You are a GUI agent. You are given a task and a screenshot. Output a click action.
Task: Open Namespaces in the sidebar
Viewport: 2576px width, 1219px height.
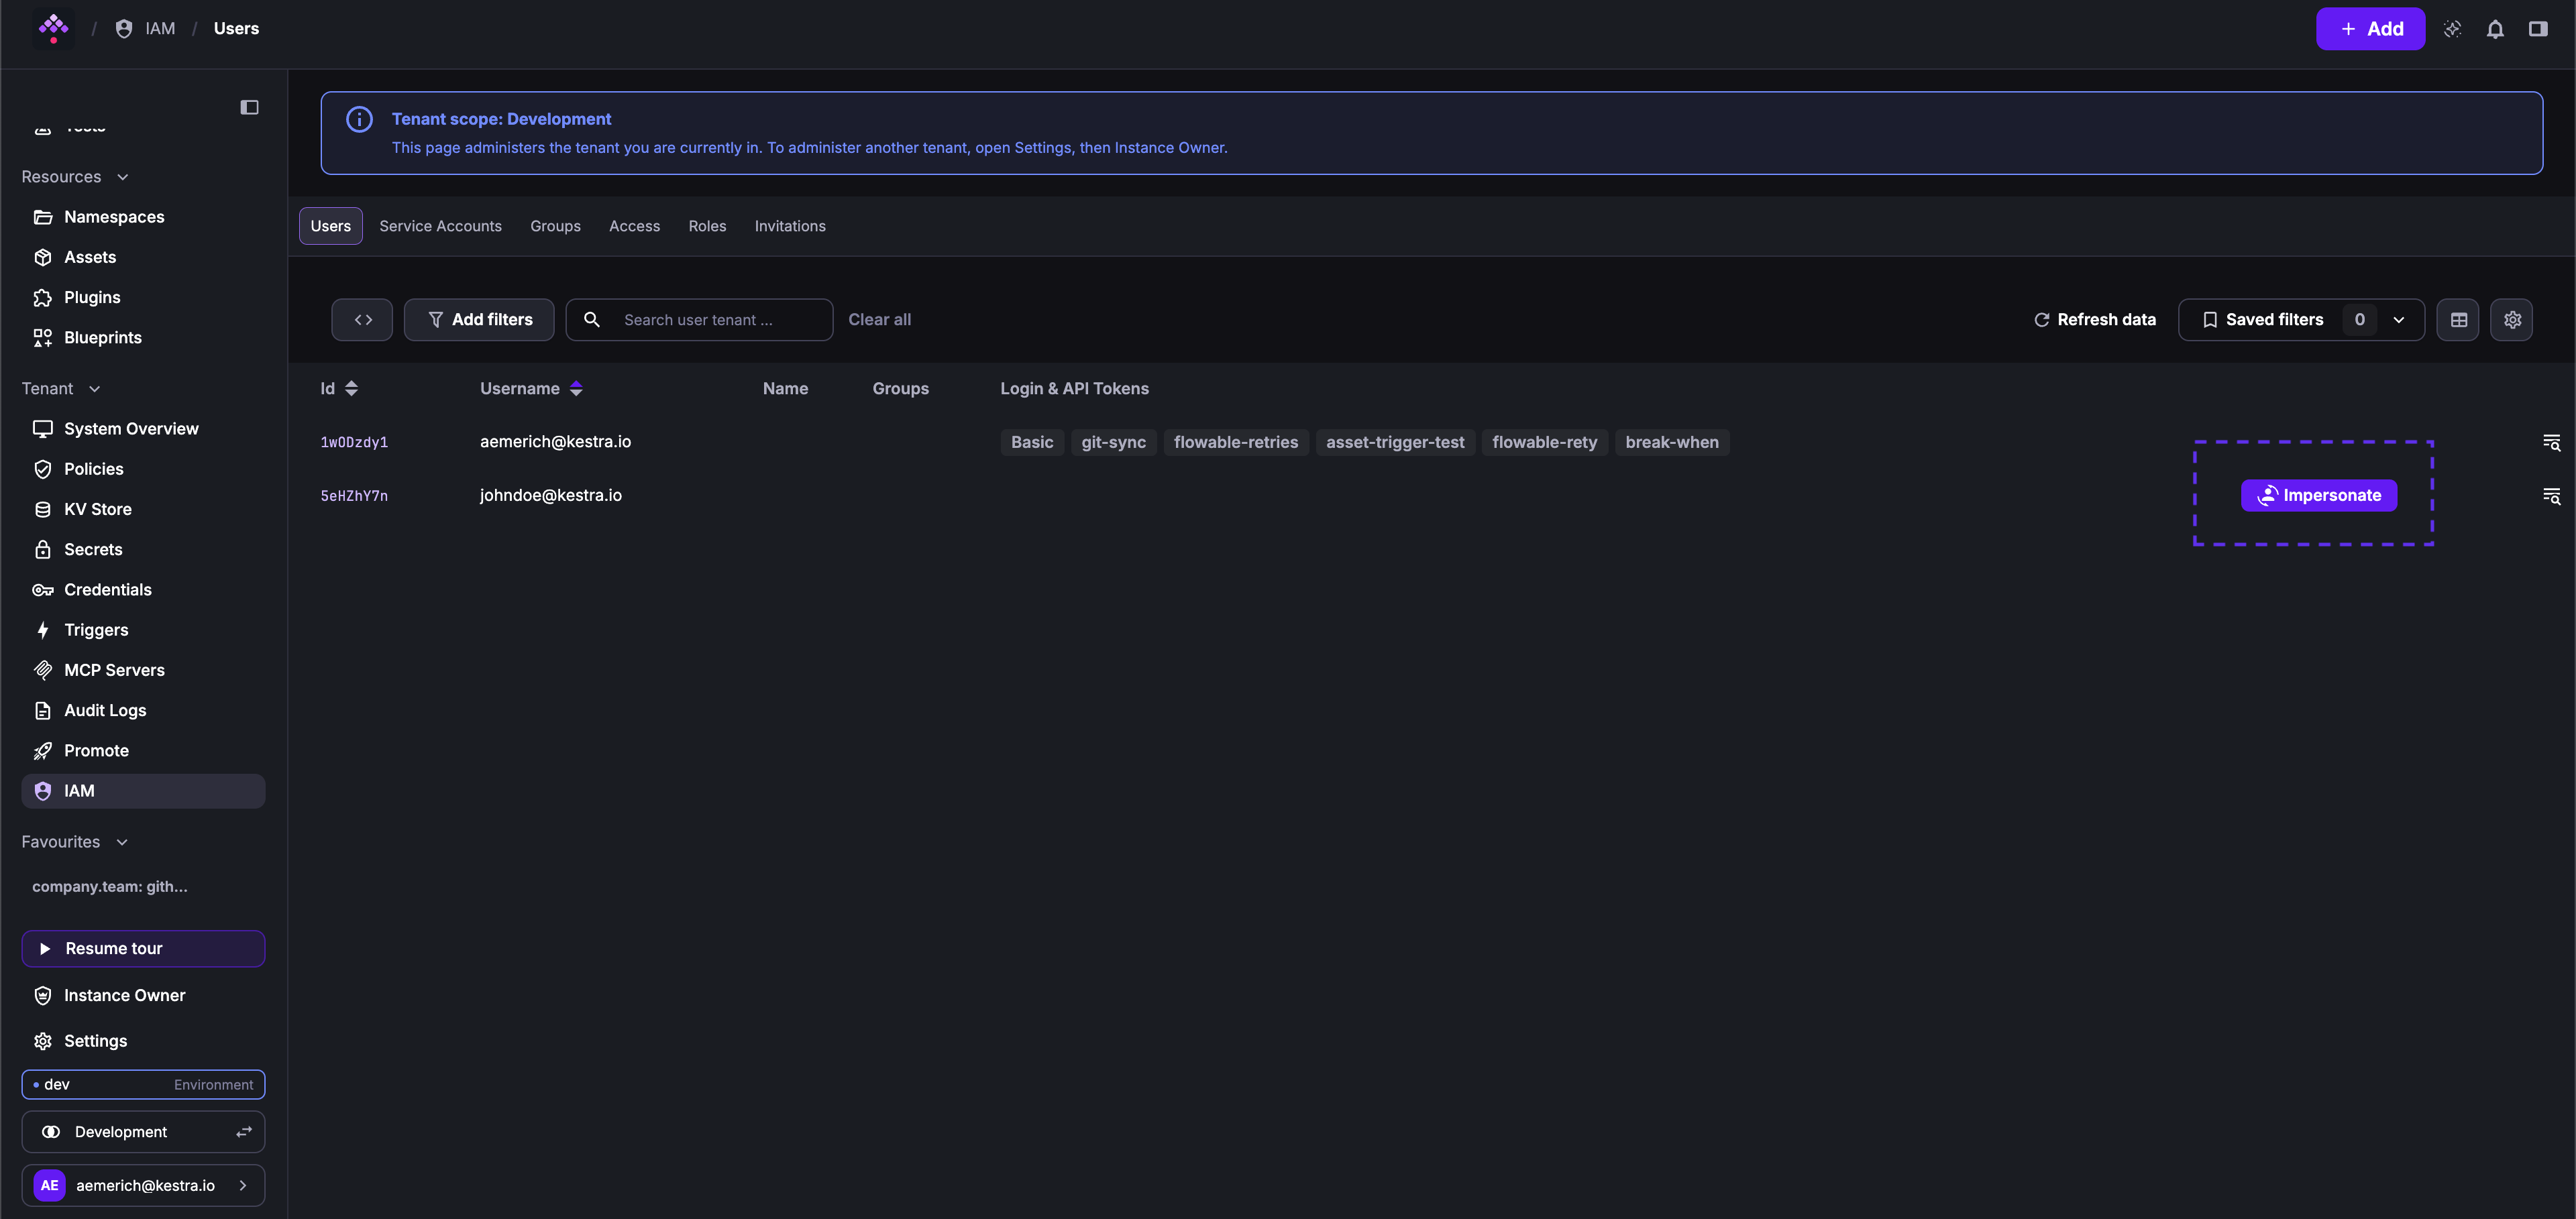[x=143, y=217]
